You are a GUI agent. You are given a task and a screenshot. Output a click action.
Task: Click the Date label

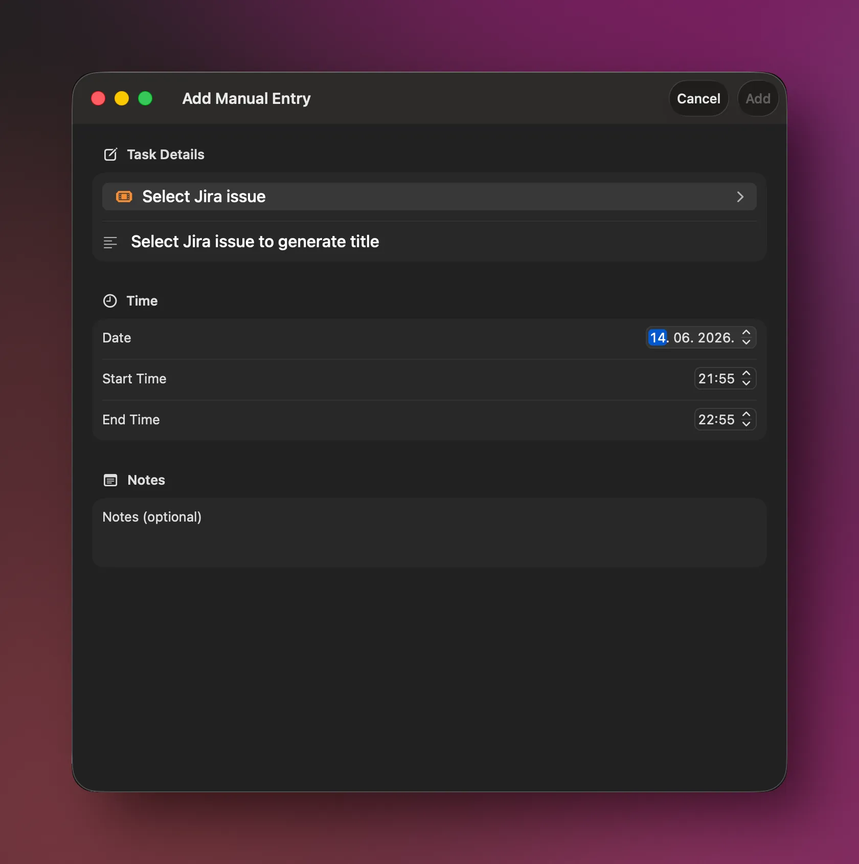[117, 338]
